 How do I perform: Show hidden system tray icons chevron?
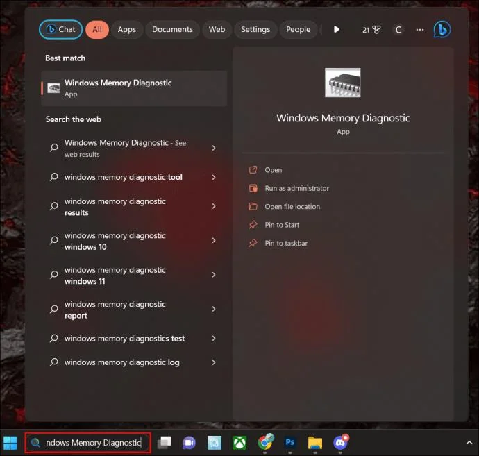469,443
